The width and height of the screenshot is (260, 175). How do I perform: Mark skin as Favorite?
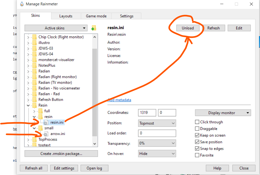[197, 155]
